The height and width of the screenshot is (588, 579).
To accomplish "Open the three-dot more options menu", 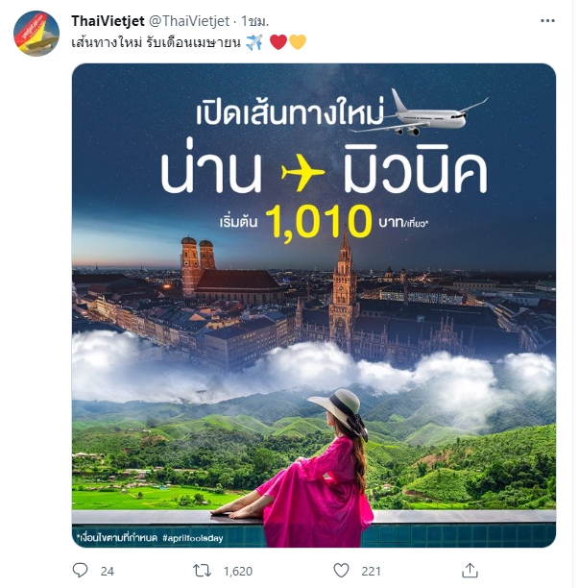I will tap(547, 21).
